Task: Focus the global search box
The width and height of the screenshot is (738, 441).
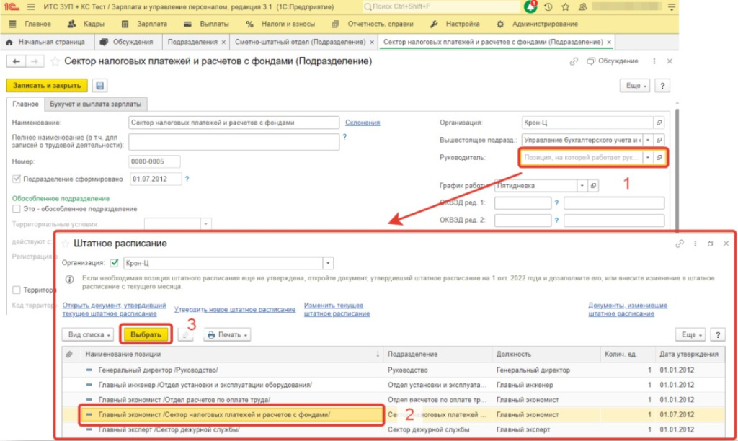Action: 441,6
